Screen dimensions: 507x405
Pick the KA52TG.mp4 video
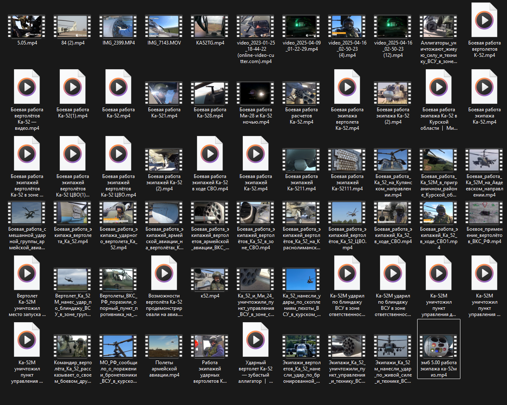tap(210, 27)
